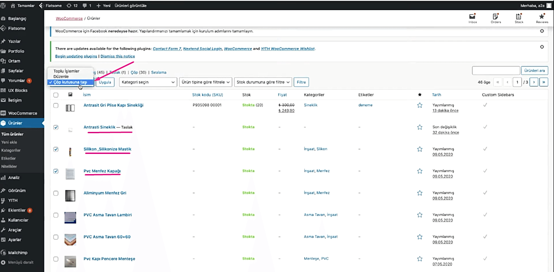Toggle featured star for PVC Asma Tavan 60×60

(x=420, y=237)
